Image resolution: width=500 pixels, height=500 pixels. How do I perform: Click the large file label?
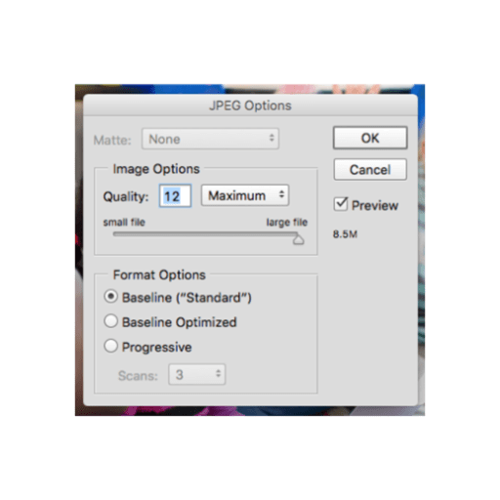click(287, 223)
